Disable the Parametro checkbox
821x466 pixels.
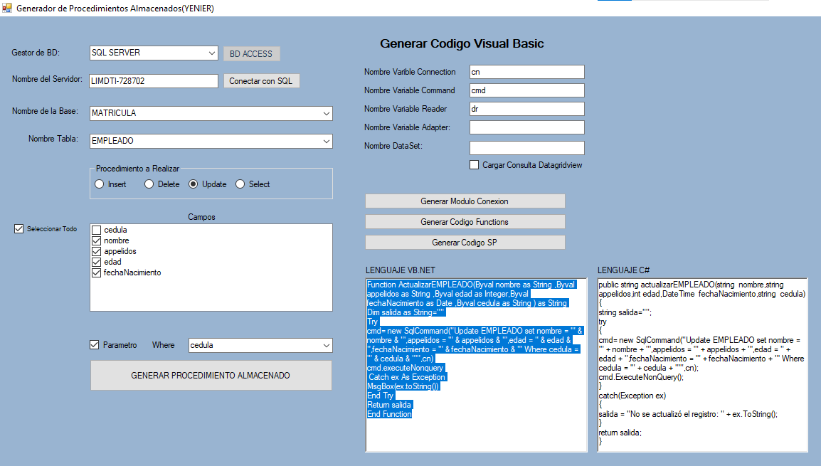click(95, 345)
